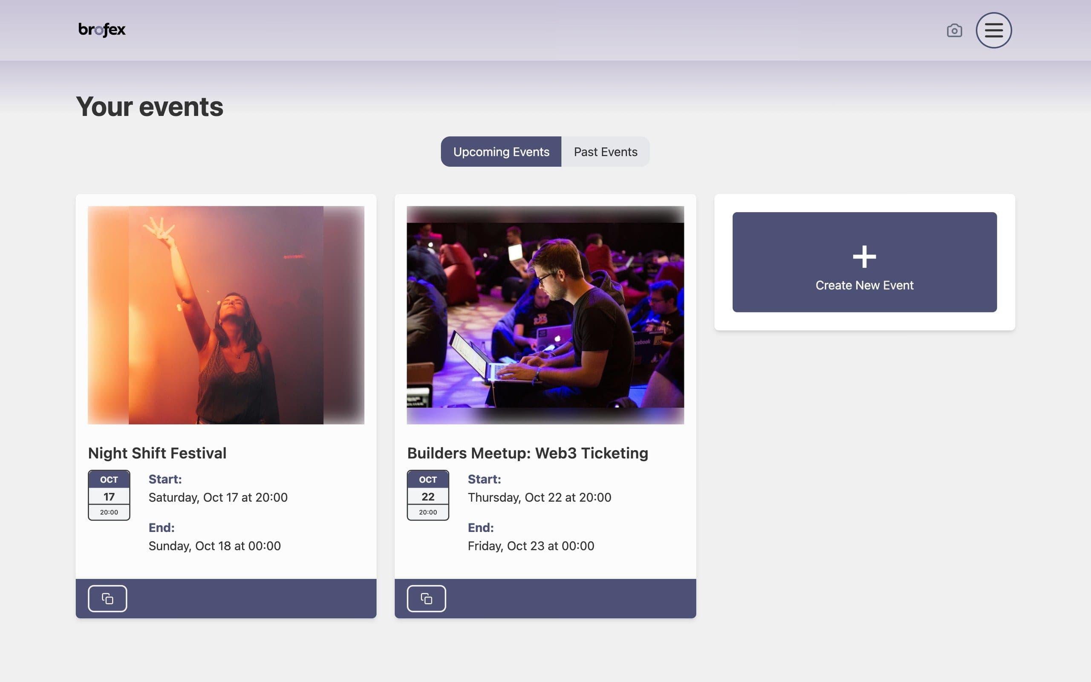Switch to Upcoming Events tab
Screen dimensions: 1091x682
point(501,152)
